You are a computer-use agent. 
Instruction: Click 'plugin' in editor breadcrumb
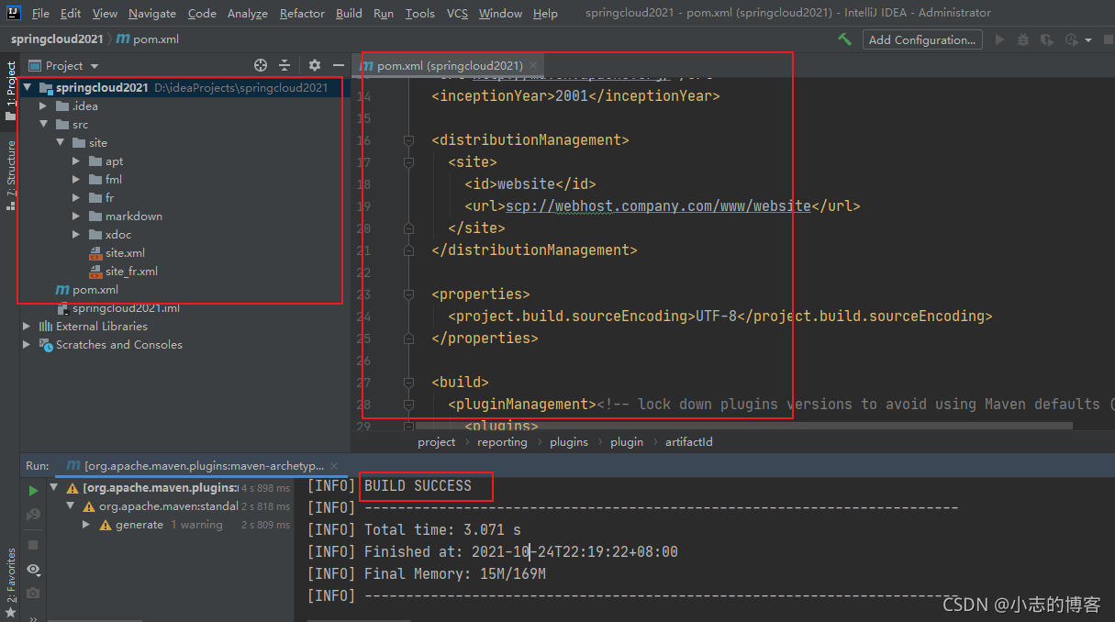627,442
